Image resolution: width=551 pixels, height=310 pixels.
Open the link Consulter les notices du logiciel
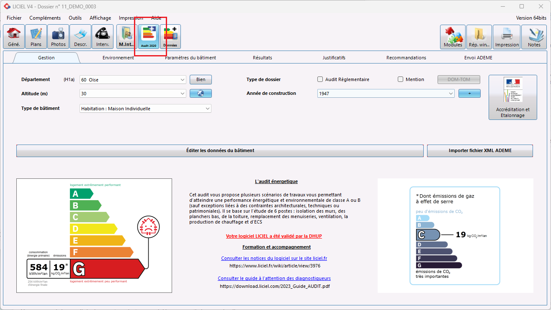pyautogui.click(x=274, y=259)
